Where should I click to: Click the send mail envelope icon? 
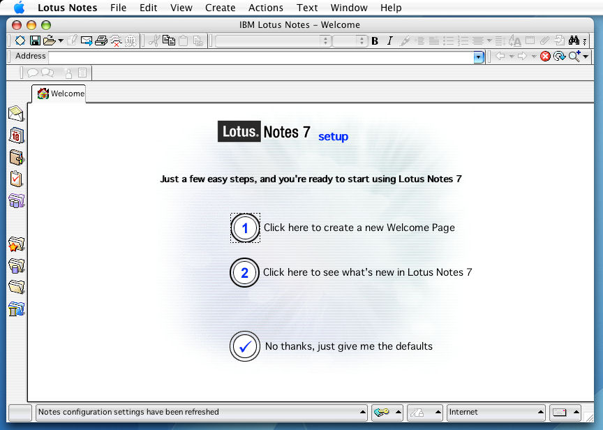[x=87, y=40]
